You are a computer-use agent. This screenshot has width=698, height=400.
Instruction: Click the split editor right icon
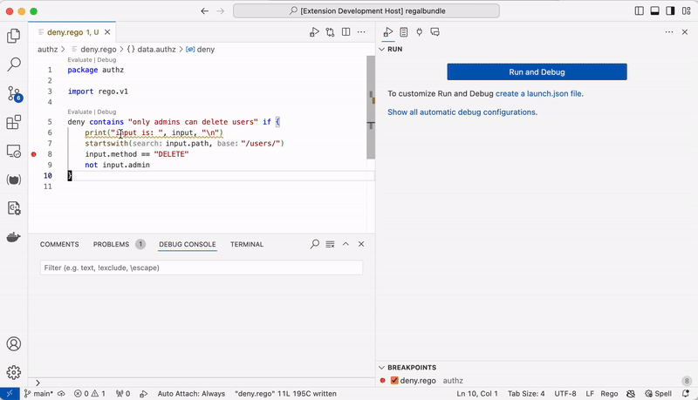click(x=346, y=32)
